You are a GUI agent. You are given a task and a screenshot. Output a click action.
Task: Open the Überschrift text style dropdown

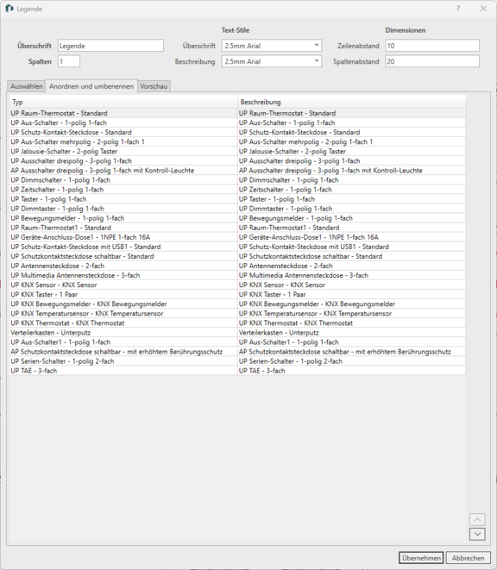(x=272, y=46)
